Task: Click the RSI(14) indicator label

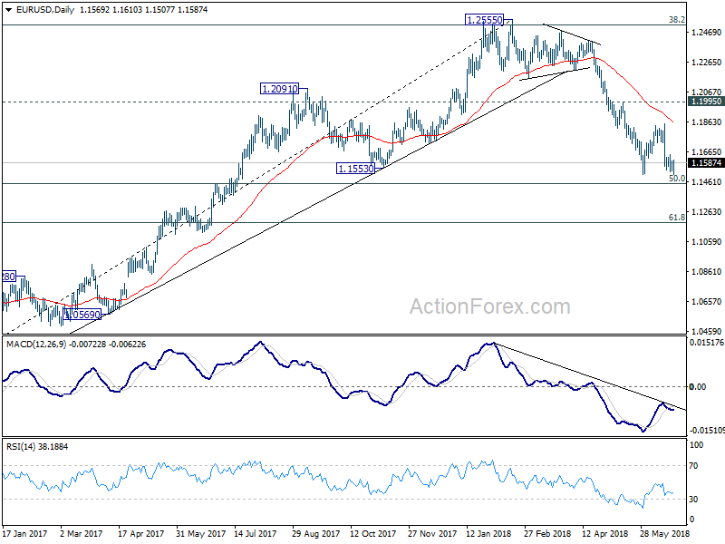Action: (x=21, y=446)
